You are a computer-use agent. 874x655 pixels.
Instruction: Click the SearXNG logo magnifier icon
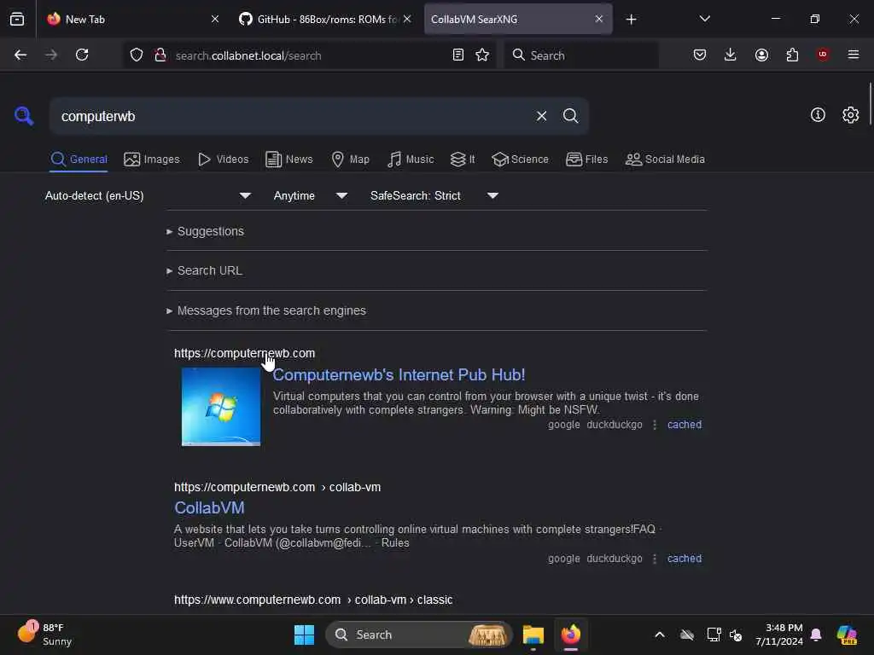[23, 116]
